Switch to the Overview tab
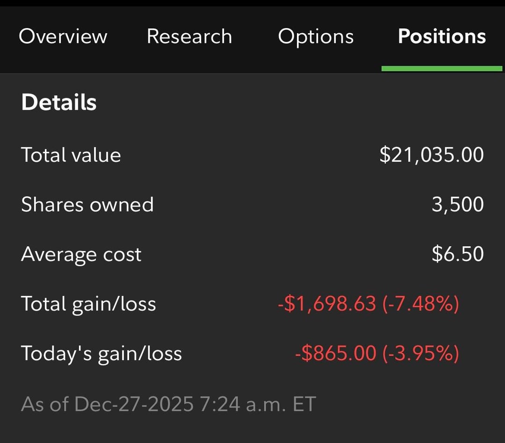This screenshot has width=505, height=443. pyautogui.click(x=63, y=36)
